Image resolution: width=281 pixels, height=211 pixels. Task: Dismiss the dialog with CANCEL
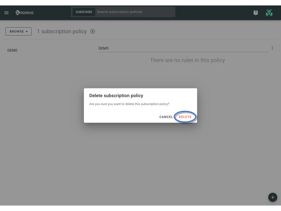(x=166, y=117)
